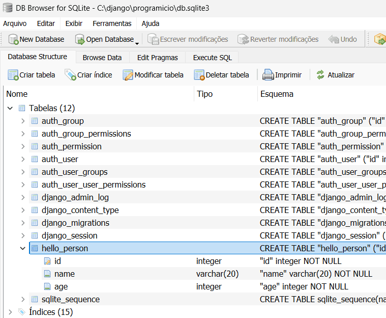Viewport: 386px width, 318px height.
Task: Click the orange package icon on the toolbar
Action: pos(379,39)
